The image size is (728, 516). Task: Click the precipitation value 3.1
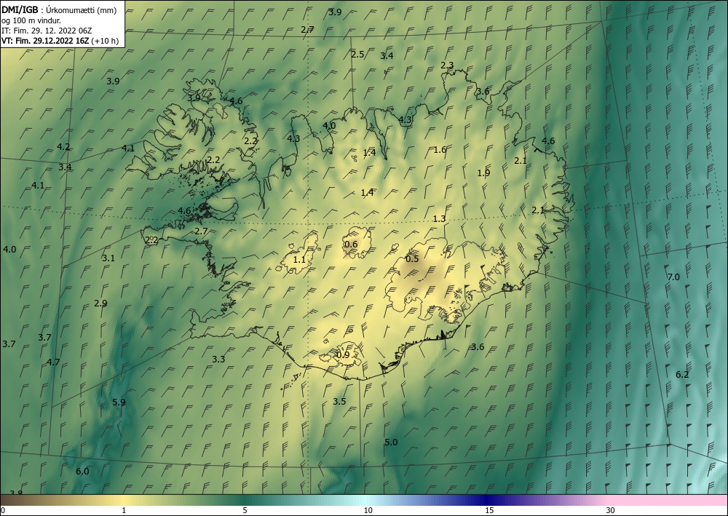[108, 258]
